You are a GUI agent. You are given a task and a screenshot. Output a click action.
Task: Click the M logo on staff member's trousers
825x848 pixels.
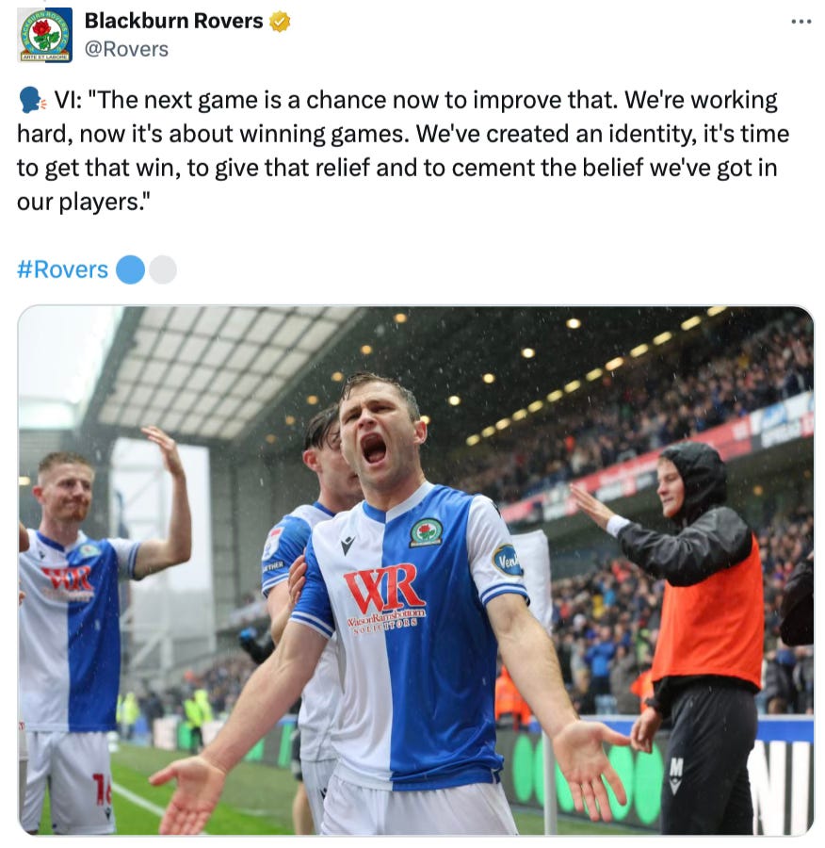tap(675, 775)
